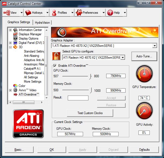Click the View toolbar icon
This screenshot has width=164, height=158.
(7, 13)
